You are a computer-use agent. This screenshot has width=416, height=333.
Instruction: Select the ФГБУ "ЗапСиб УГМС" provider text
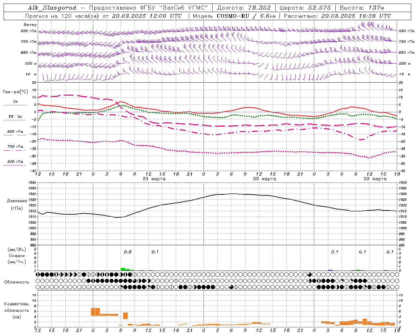click(x=174, y=8)
